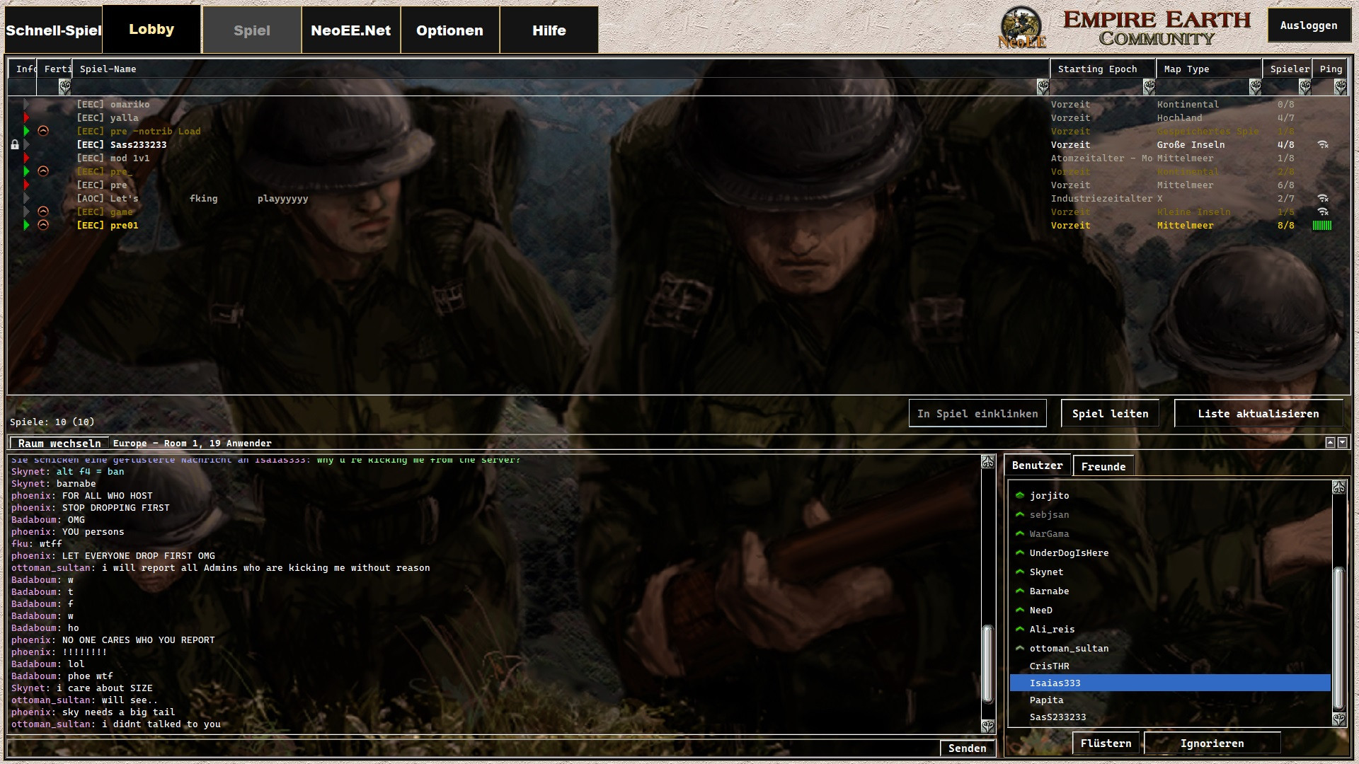
Task: Click green arrow of pre -notrib Load game
Action: pos(26,131)
